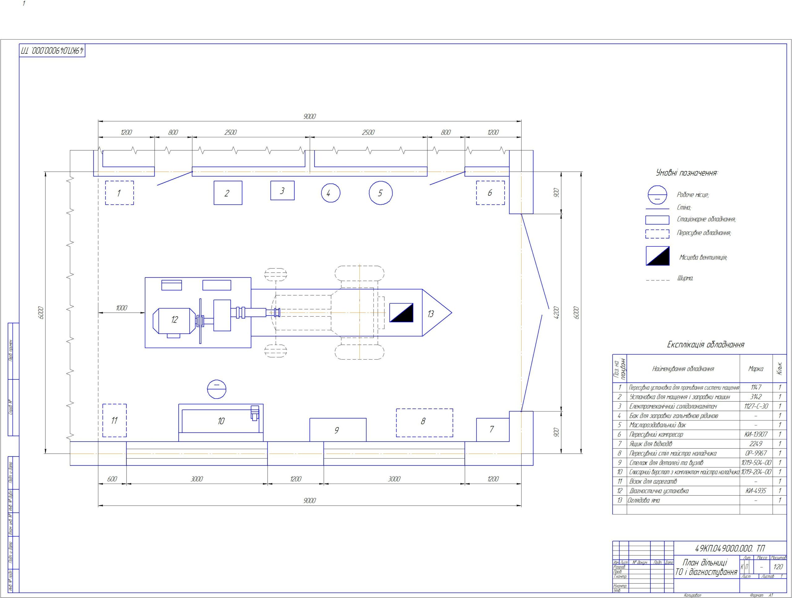Click the 'Копировал' label
This screenshot has height=598, width=792.
pos(692,596)
